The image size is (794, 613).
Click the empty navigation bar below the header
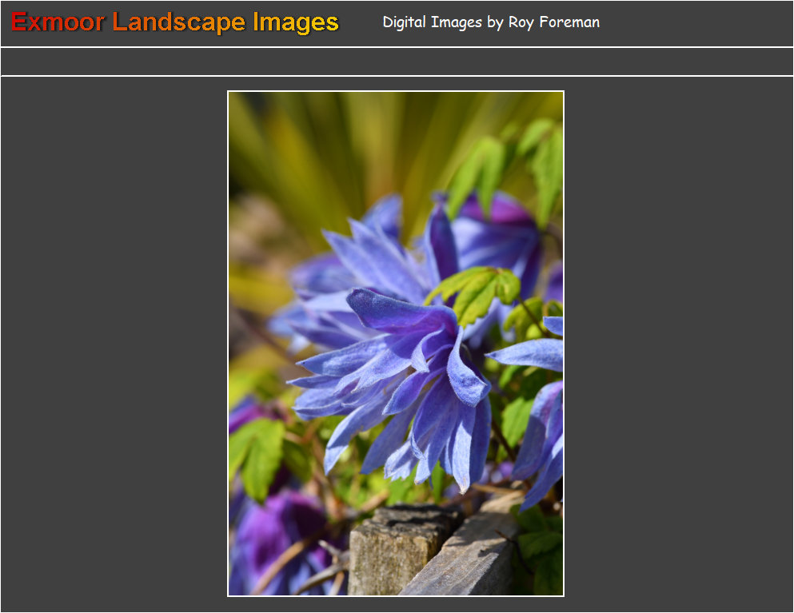397,62
